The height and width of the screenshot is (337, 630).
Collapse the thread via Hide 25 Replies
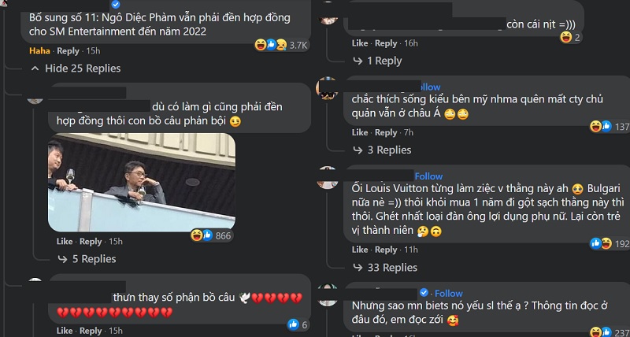point(76,69)
